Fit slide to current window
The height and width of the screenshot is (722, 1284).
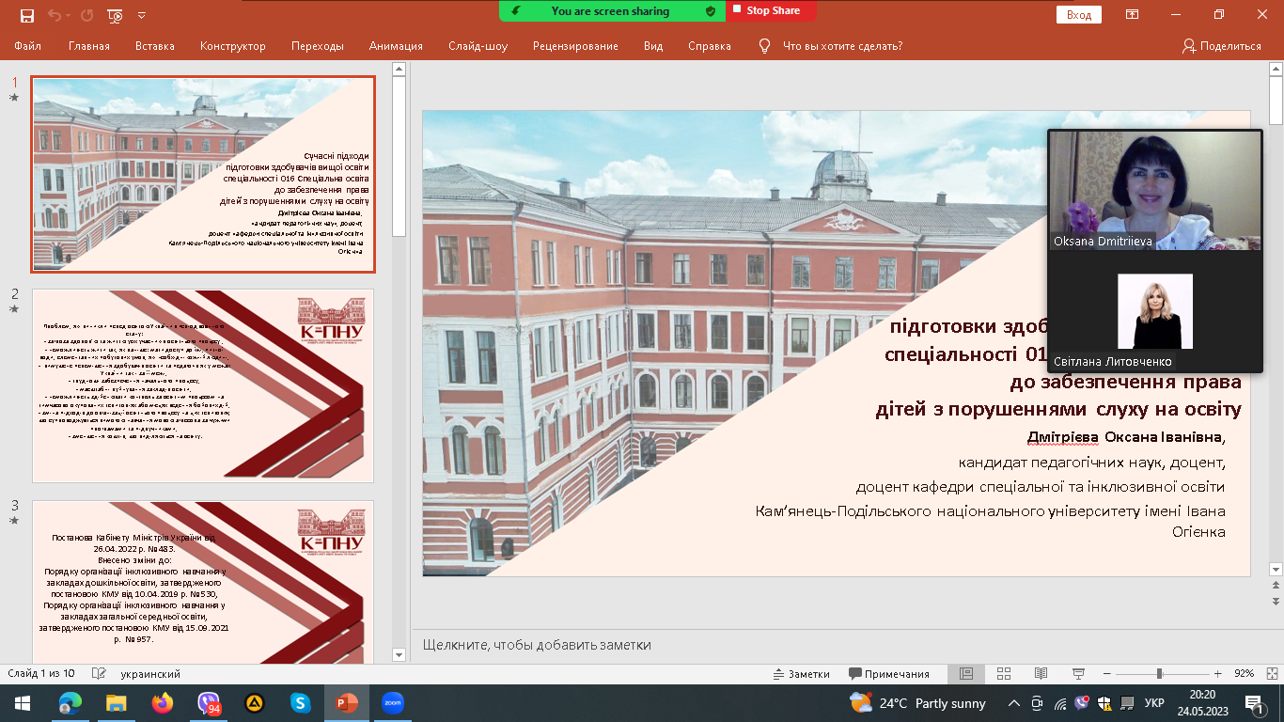point(1268,674)
